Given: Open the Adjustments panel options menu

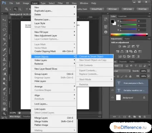Looking at the screenshot, I should tap(149, 39).
